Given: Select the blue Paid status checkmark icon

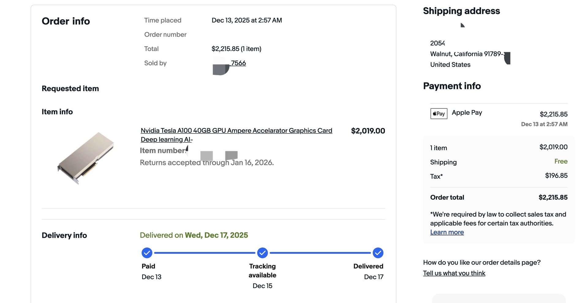Looking at the screenshot, I should pos(147,253).
